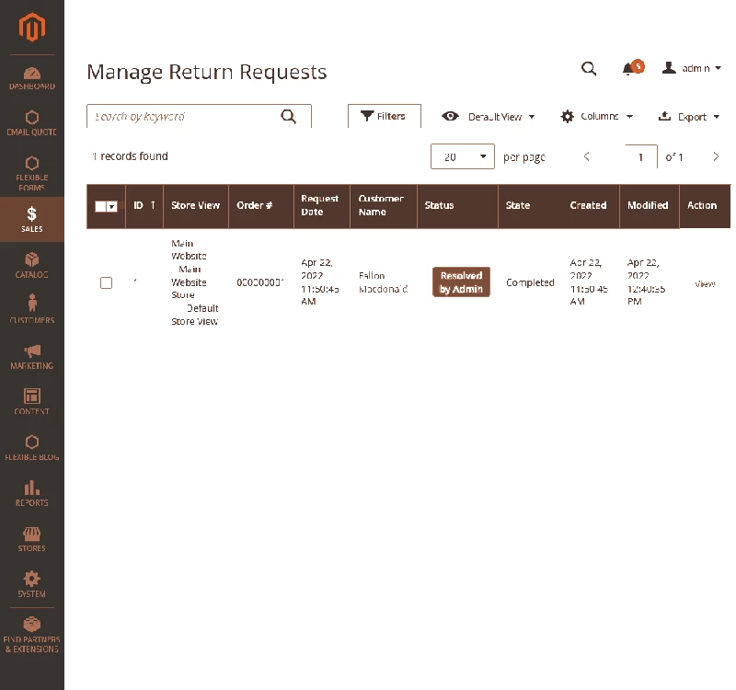Sort by the ID column
This screenshot has height=690, width=736.
[144, 205]
